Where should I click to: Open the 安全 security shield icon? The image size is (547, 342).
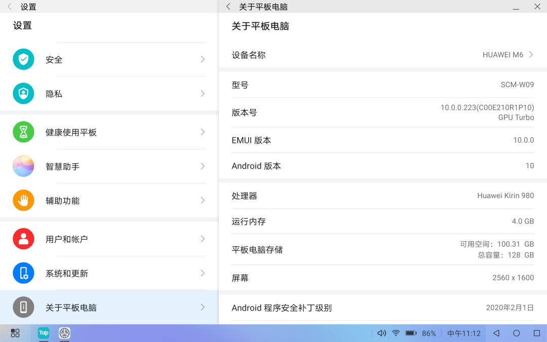point(23,59)
